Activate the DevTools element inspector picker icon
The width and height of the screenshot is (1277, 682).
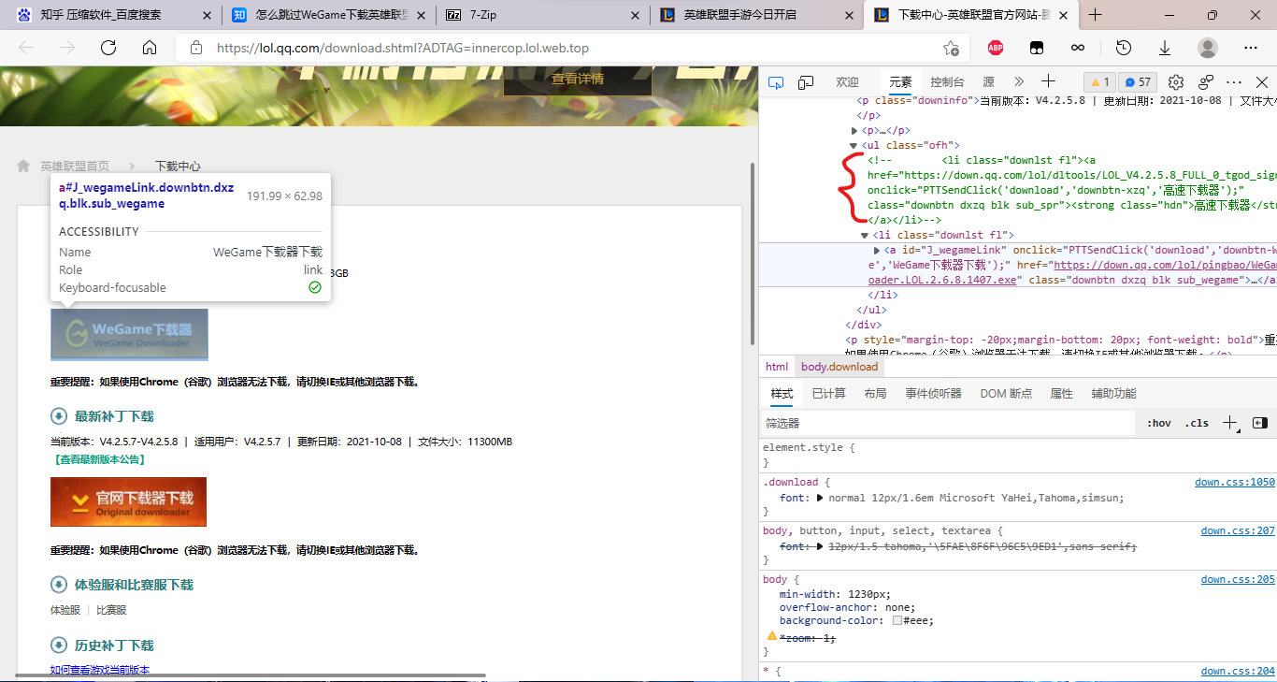[775, 82]
